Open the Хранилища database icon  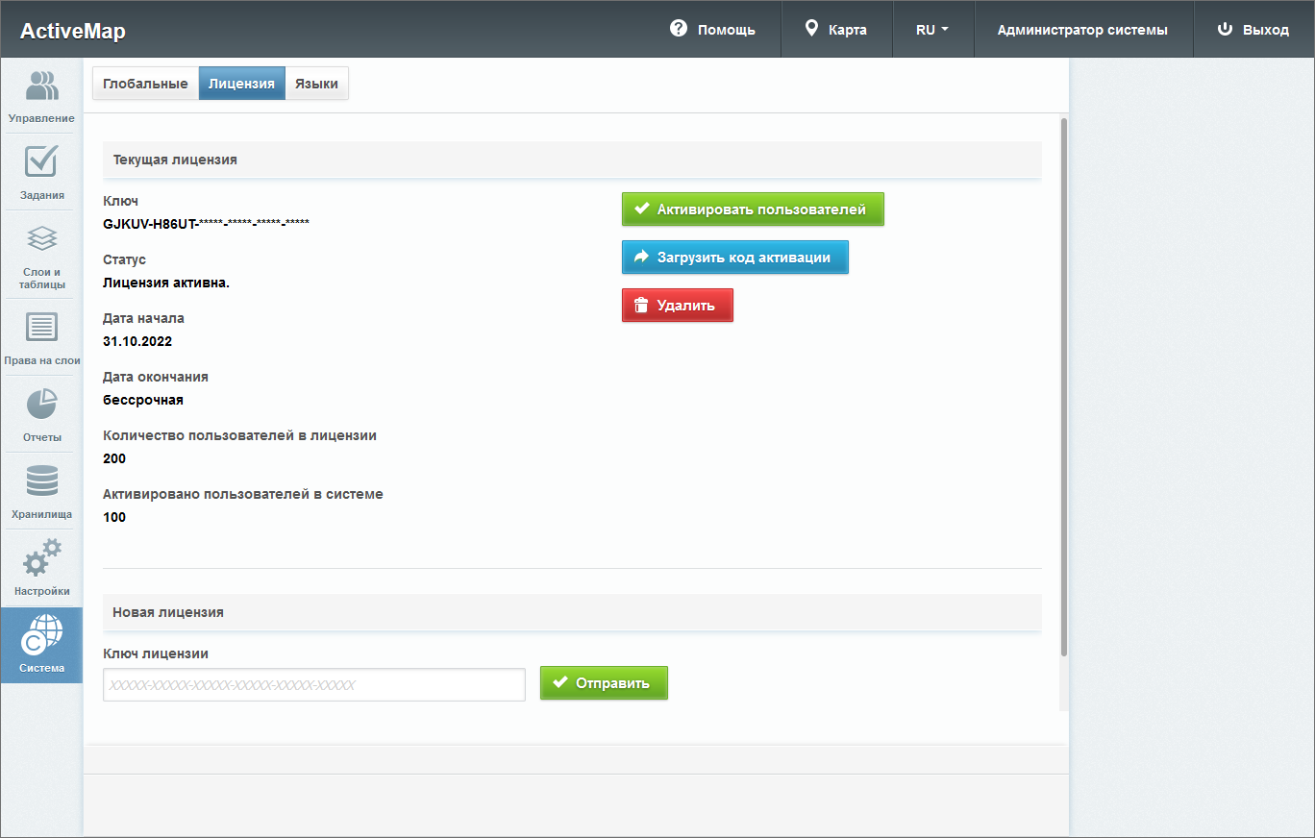coord(41,482)
